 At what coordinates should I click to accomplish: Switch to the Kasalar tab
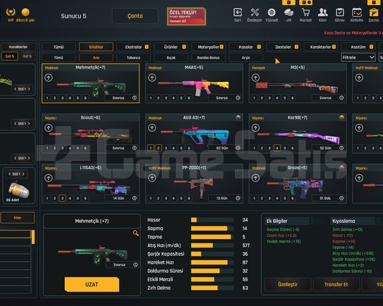(247, 47)
